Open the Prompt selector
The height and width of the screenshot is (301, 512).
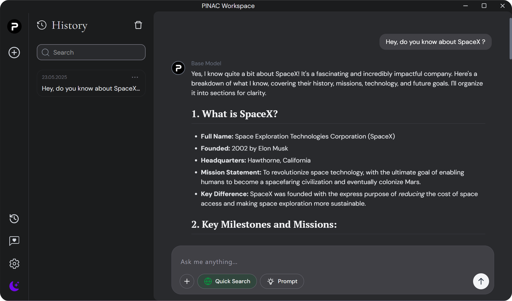(282, 281)
